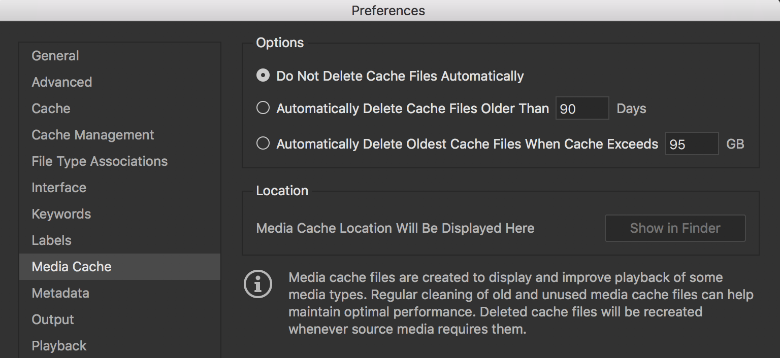Screen dimensions: 780x358
Task: Choose Delete Oldest Cache Files When Exceeds
Action: coord(263,144)
